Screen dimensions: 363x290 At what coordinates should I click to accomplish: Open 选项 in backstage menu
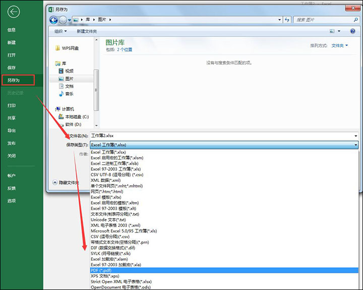pos(11,201)
